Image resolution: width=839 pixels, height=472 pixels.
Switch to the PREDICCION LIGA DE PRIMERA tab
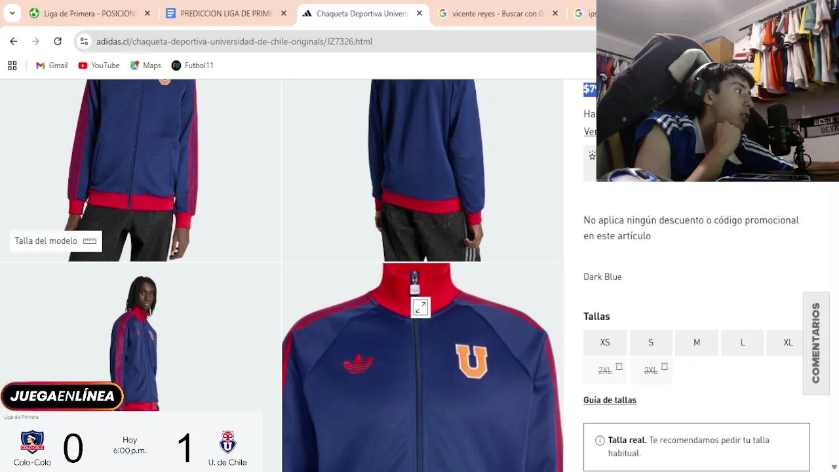pos(227,13)
